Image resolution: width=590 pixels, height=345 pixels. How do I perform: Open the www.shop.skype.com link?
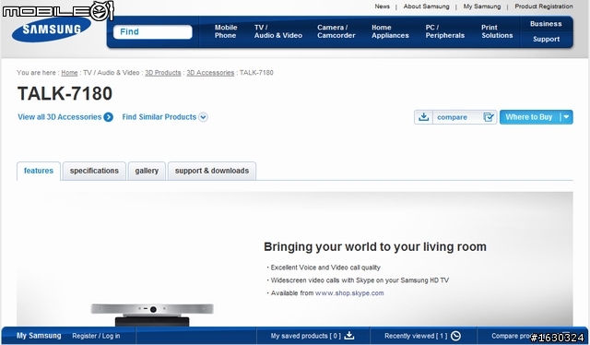click(x=349, y=293)
